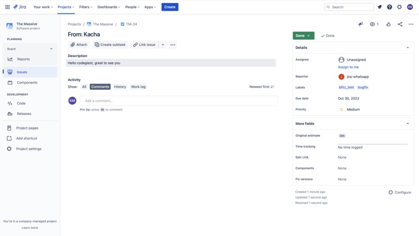Image resolution: width=419 pixels, height=236 pixels.
Task: Click the blitz_test label
Action: click(x=346, y=87)
